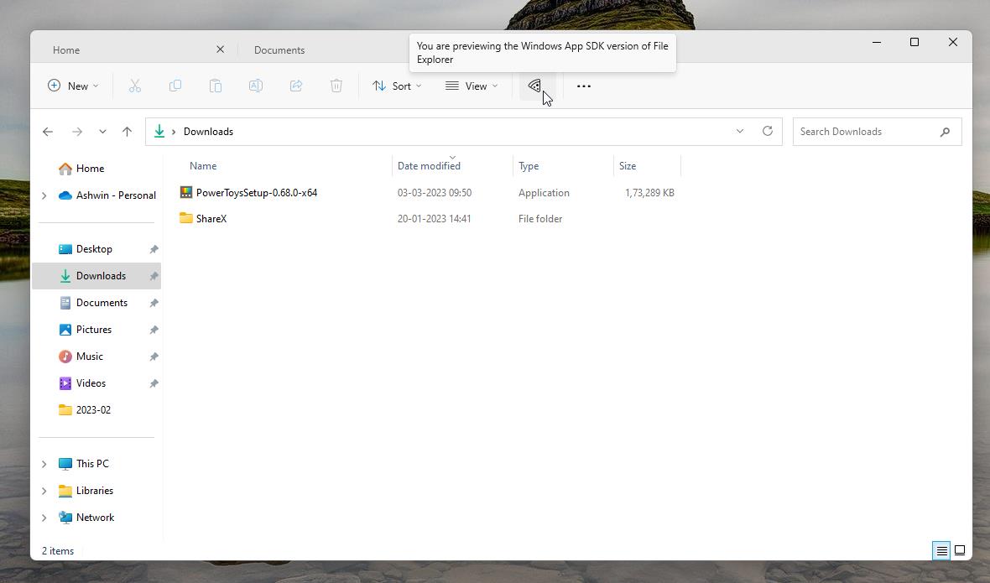Open recent locations dropdown arrow
Viewport: 990px width, 583px height.
pyautogui.click(x=102, y=131)
